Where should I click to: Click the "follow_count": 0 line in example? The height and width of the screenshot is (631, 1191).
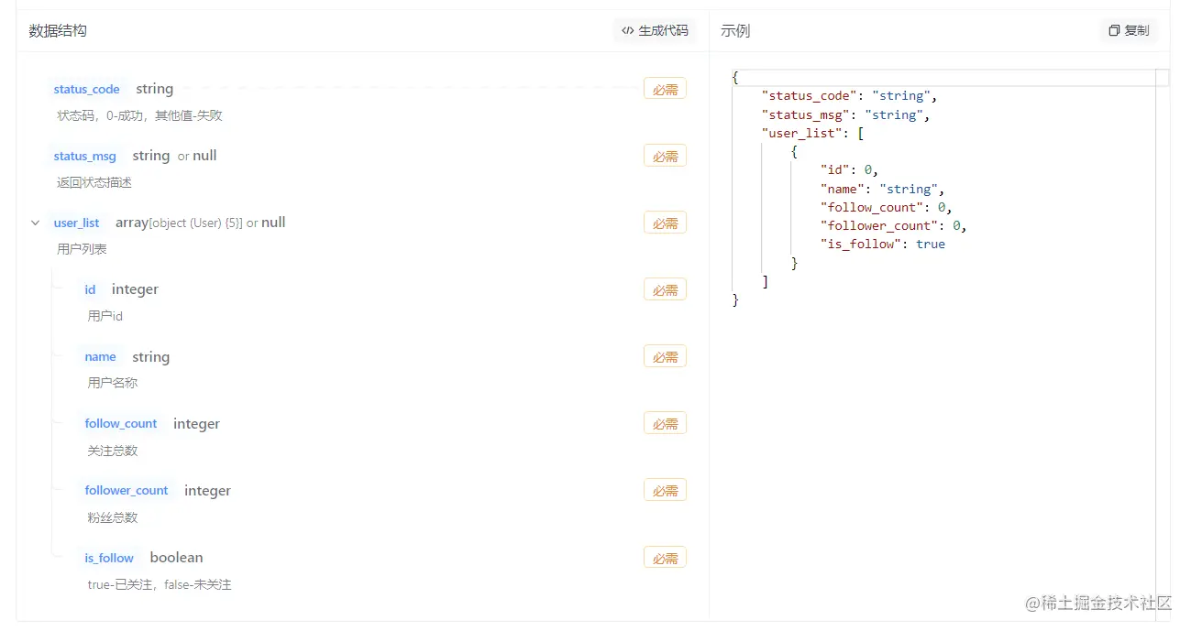(x=887, y=207)
